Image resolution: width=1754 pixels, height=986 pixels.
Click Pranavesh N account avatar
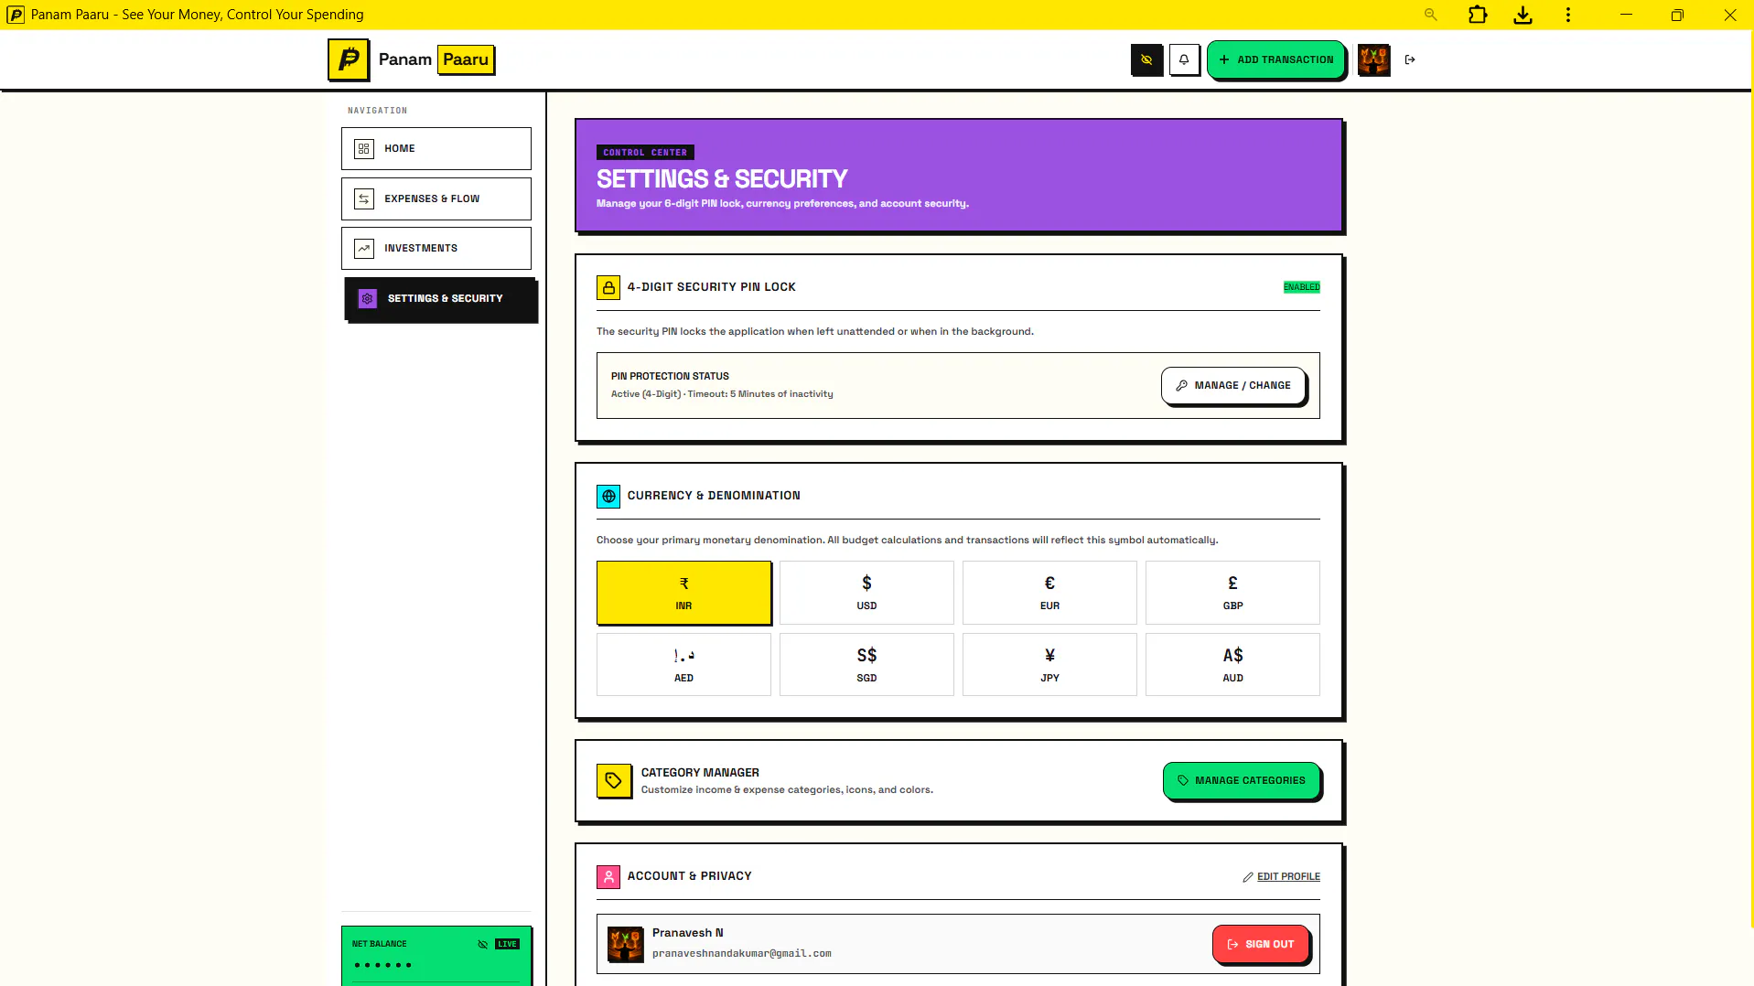point(626,944)
